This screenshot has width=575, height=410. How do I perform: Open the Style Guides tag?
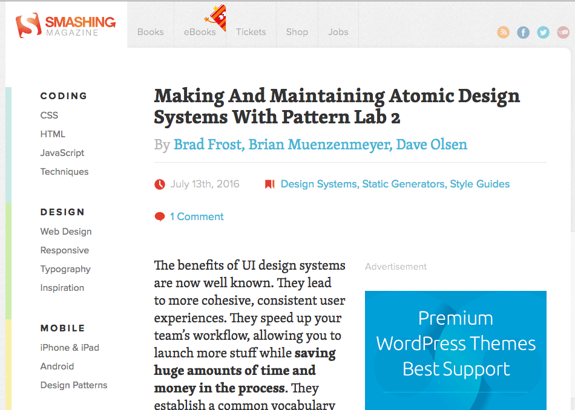[x=479, y=184]
